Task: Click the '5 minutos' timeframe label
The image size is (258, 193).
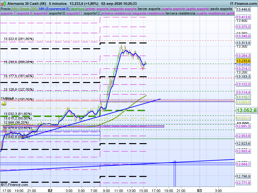Action: tap(58, 3)
